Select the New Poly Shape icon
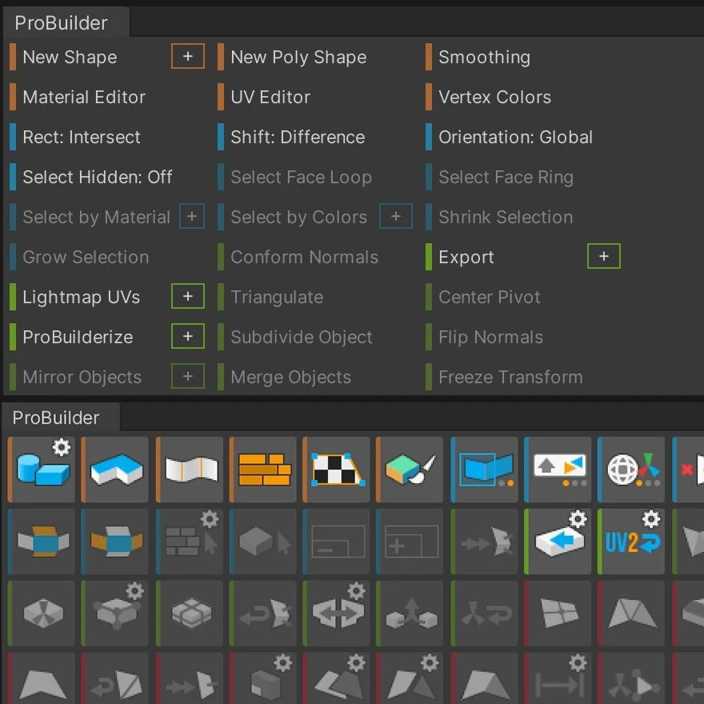This screenshot has height=704, width=704. pos(115,469)
